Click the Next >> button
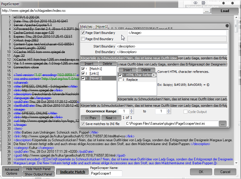 coord(111,118)
